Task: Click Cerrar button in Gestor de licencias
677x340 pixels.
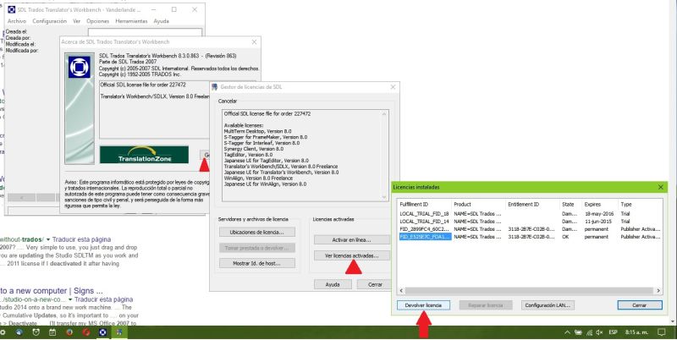Action: point(375,285)
